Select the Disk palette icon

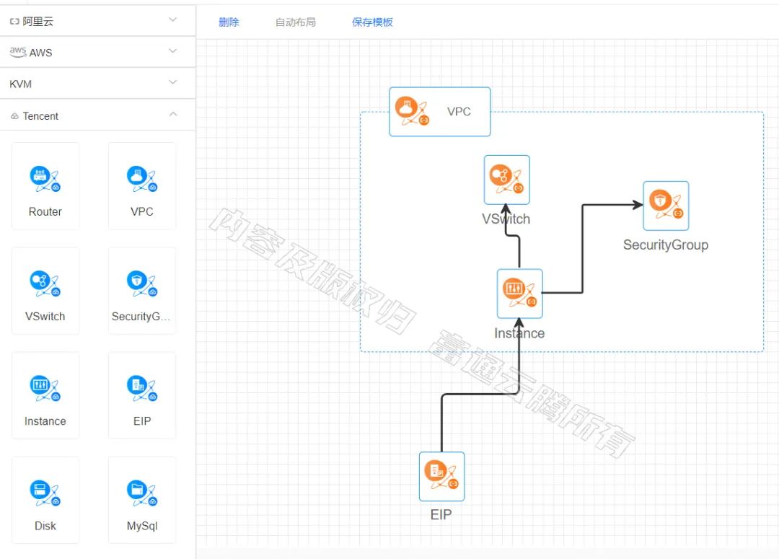tap(45, 493)
